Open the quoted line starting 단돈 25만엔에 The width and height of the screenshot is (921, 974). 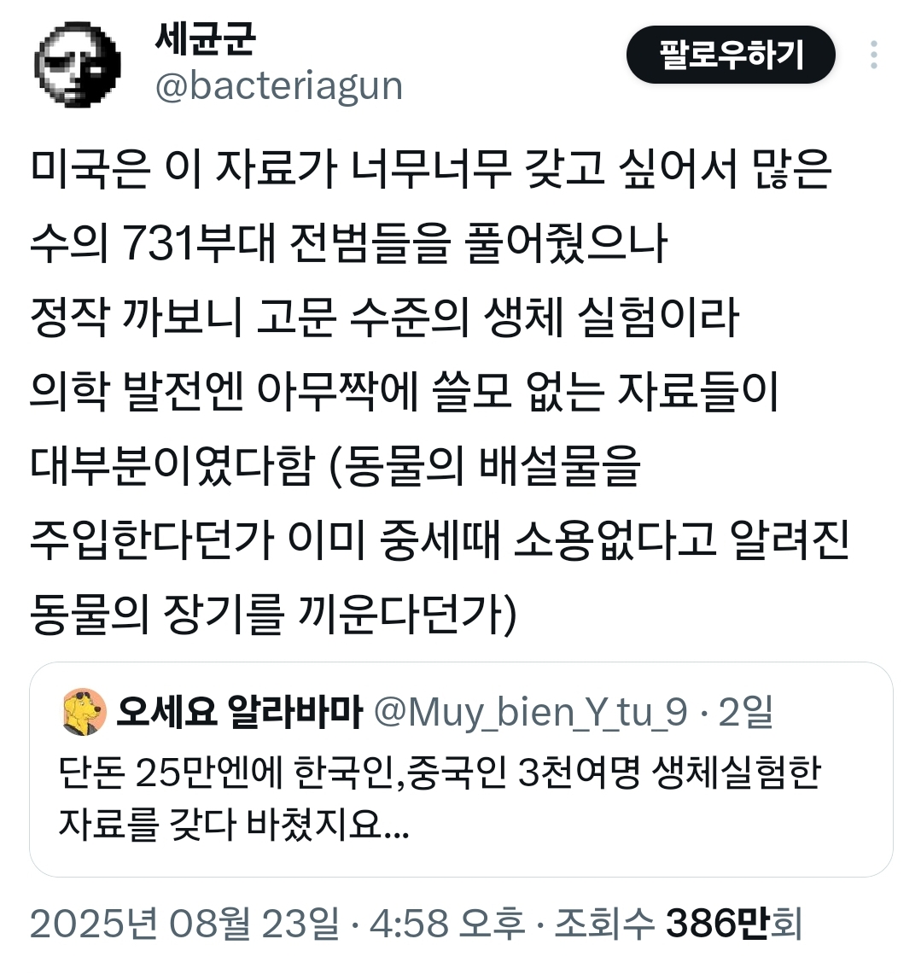[440, 774]
